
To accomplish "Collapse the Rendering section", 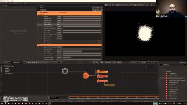I will 38,14.
